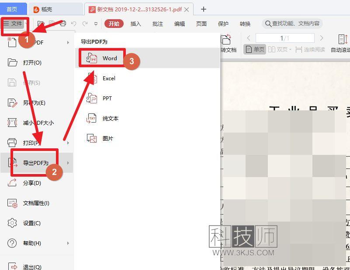This screenshot has height=270, width=350.
Task: Close the 新文档 pdf tab
Action: pyautogui.click(x=187, y=9)
